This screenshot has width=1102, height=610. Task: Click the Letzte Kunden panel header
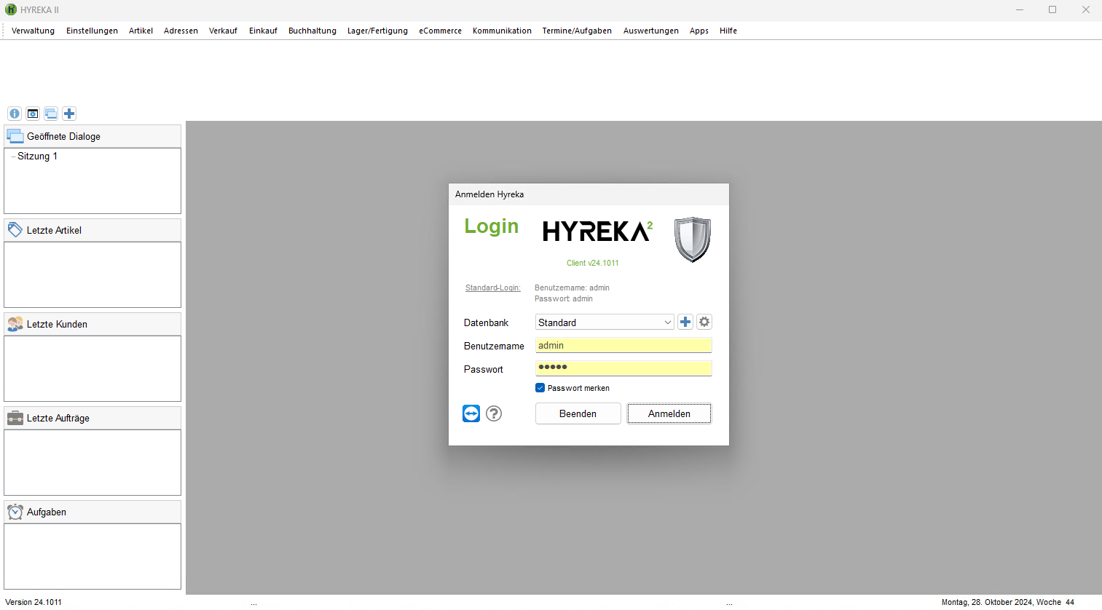(93, 324)
